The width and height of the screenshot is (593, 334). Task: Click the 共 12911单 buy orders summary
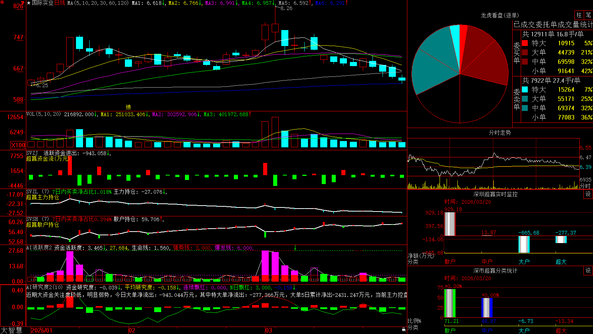[553, 34]
